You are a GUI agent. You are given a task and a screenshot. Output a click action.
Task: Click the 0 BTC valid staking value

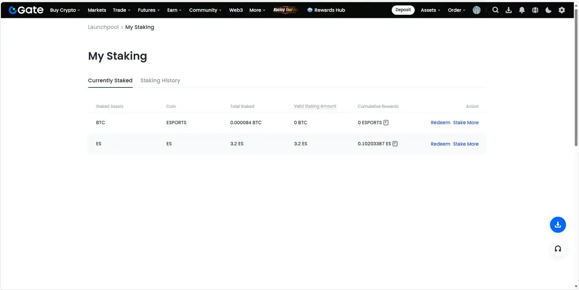point(300,122)
